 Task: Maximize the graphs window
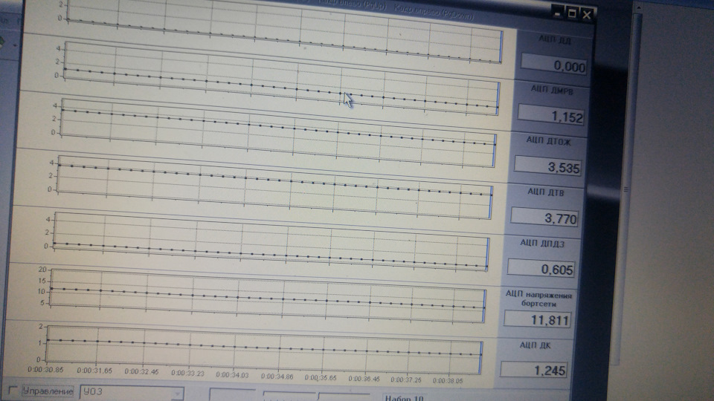tap(572, 13)
